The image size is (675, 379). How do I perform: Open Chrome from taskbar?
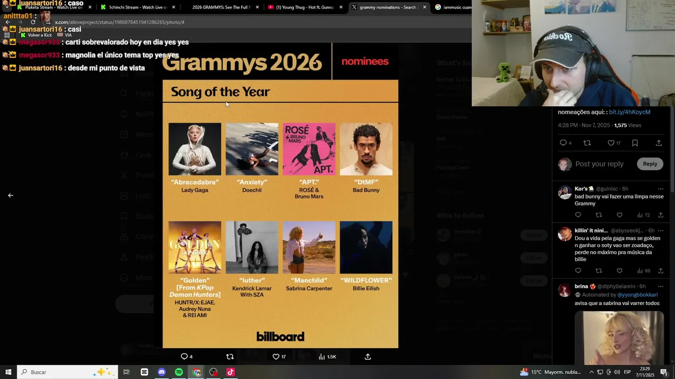point(197,372)
